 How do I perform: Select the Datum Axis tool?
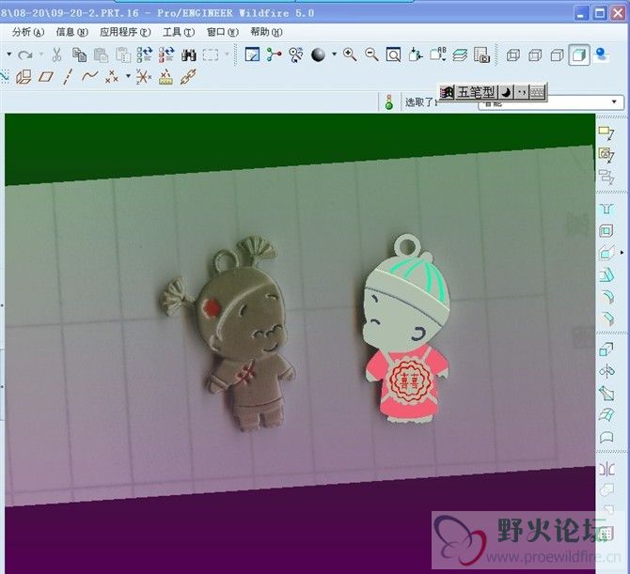(x=68, y=76)
